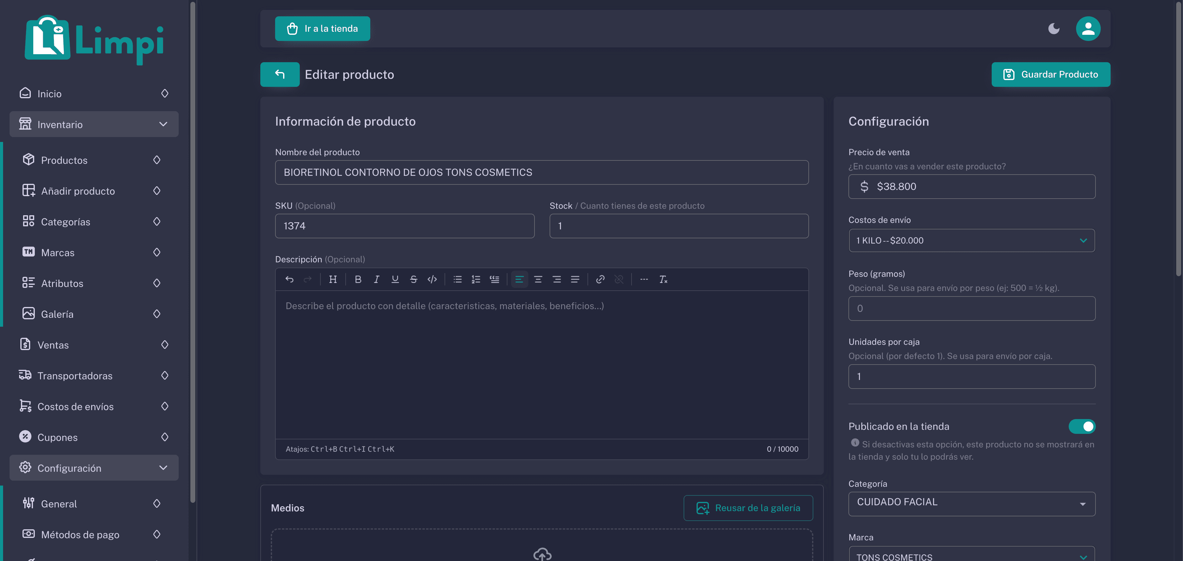Align description text to the right
1183x561 pixels.
(x=557, y=279)
